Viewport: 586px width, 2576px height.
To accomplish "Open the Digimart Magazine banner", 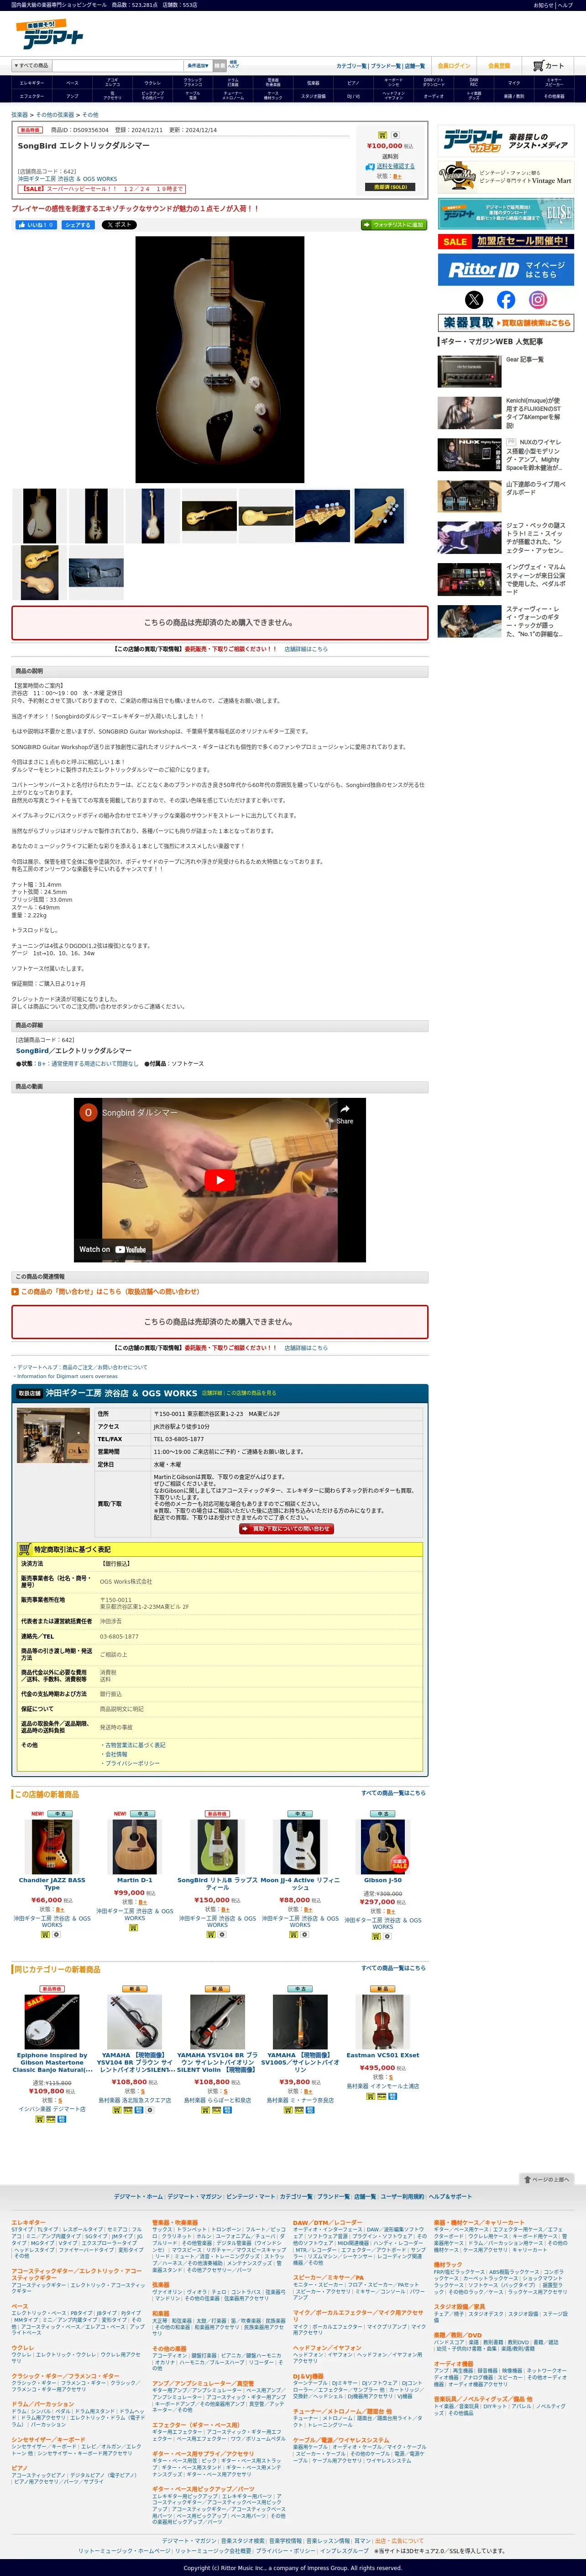I will tap(506, 140).
